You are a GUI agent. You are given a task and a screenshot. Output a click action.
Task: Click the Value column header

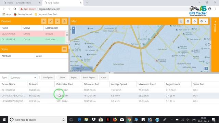click(x=51, y=56)
